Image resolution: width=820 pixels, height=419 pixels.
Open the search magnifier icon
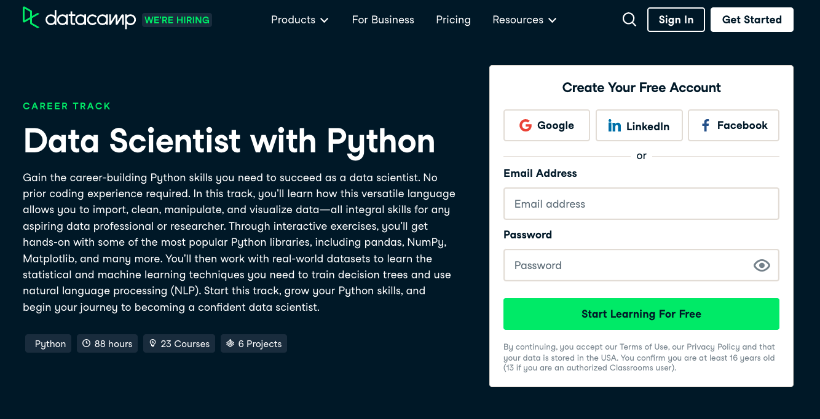coord(629,20)
